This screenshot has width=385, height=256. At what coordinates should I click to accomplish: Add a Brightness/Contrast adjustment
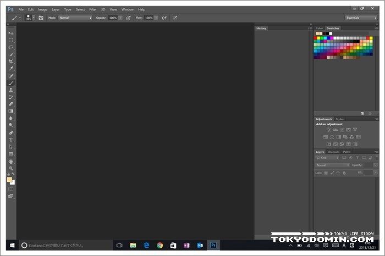329,130
